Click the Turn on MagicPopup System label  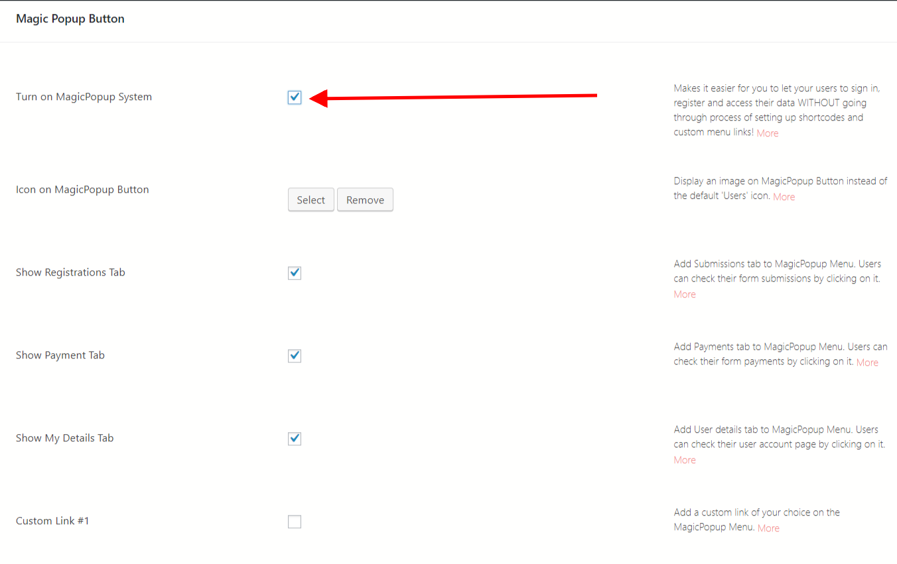pyautogui.click(x=84, y=96)
